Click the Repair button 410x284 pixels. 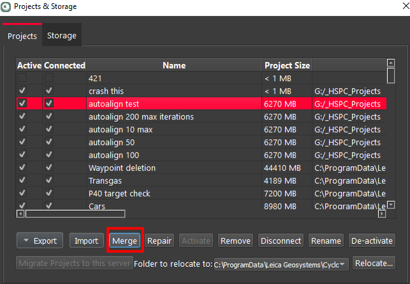pos(159,241)
